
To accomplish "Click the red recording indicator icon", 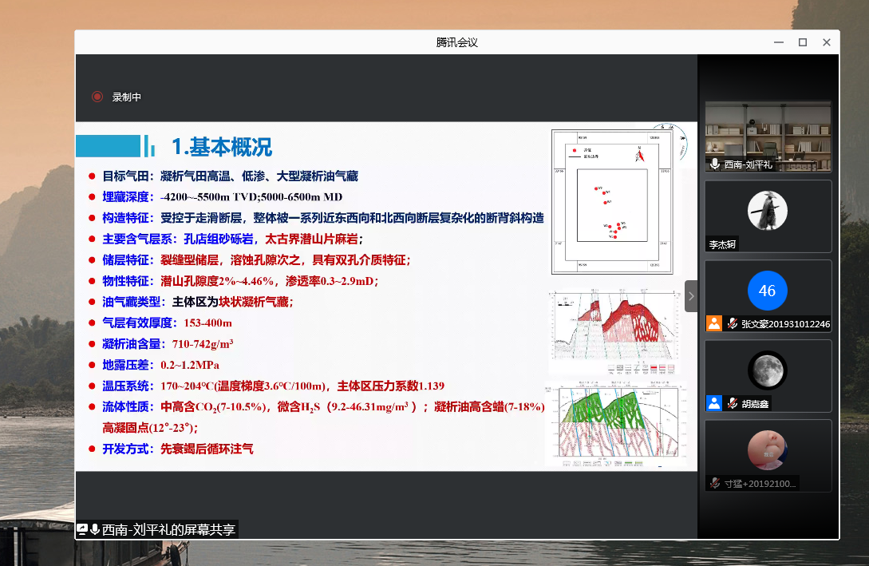I will 97,97.
